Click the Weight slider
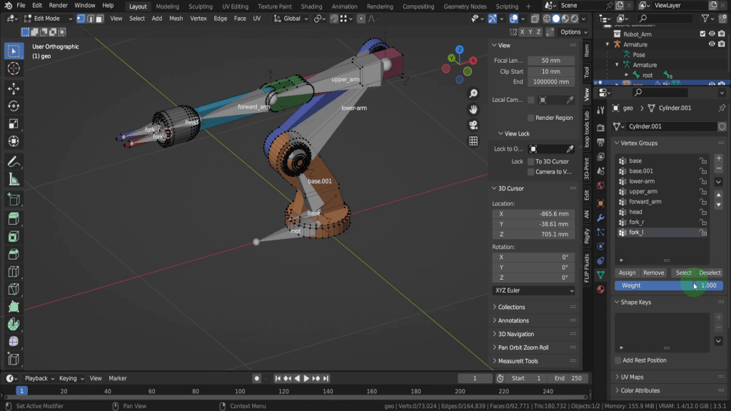 [x=668, y=285]
